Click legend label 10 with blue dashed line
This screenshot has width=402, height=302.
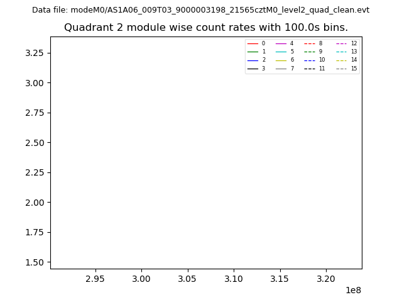click(322, 60)
